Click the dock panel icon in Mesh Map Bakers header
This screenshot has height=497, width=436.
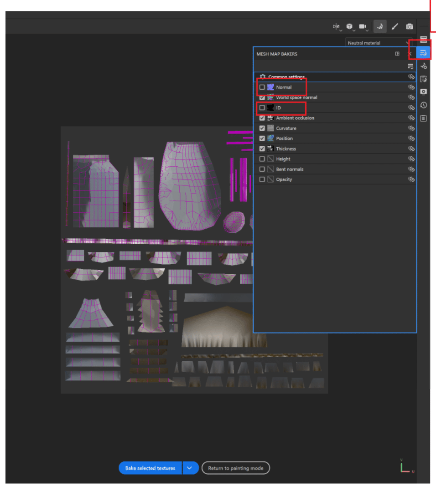pyautogui.click(x=397, y=54)
